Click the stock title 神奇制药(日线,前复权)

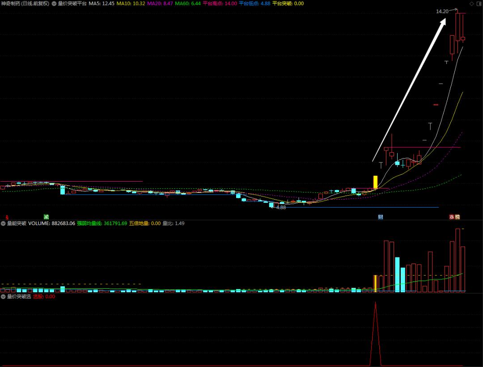25,4
